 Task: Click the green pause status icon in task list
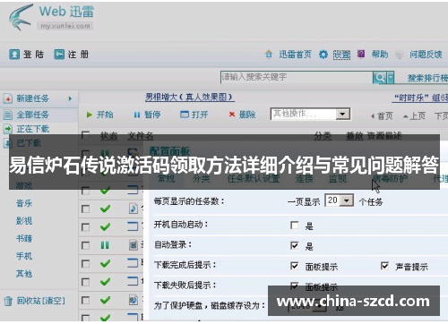coord(105,245)
